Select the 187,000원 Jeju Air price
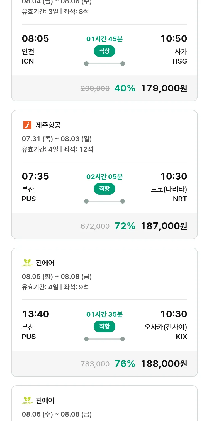The width and height of the screenshot is (209, 421). pyautogui.click(x=164, y=226)
